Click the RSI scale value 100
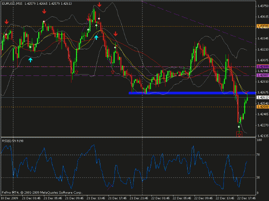This screenshot has height=201, width=269. pos(260,140)
